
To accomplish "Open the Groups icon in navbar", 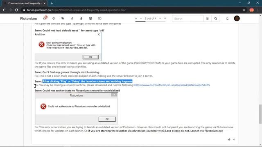I will point(90,18).
